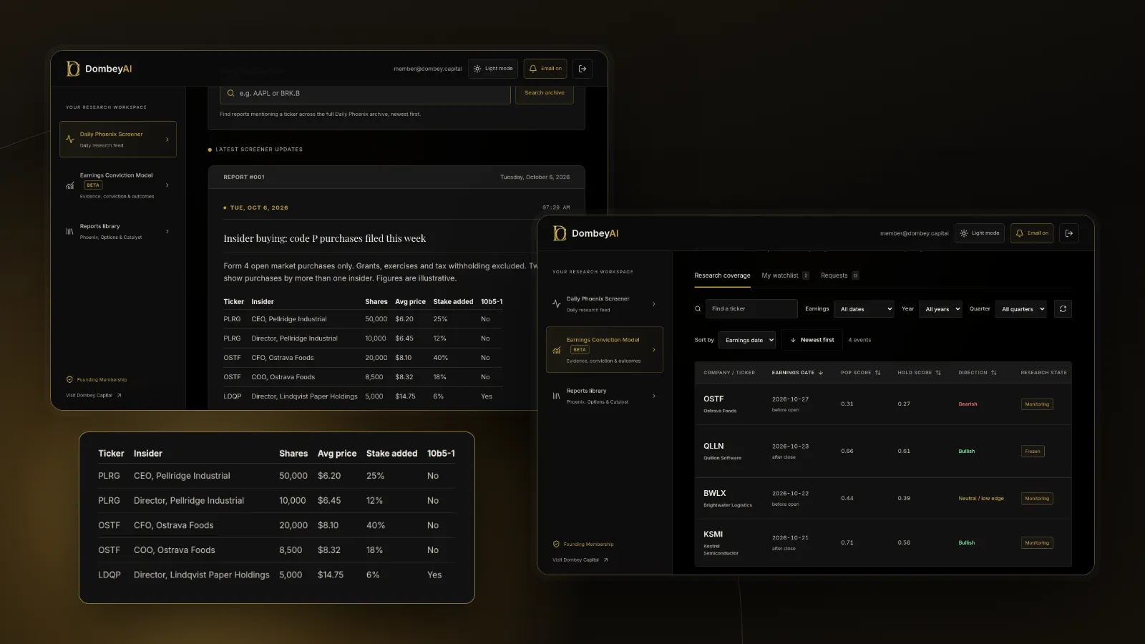The height and width of the screenshot is (644, 1145).
Task: Click the Monitoring badge on the OSTF row
Action: pos(1037,404)
